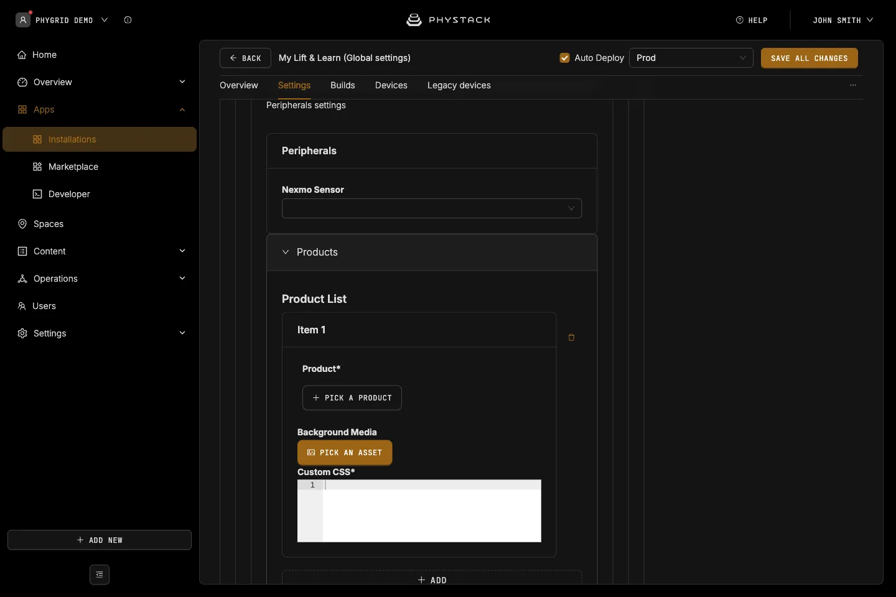Viewport: 896px width, 597px height.
Task: Click the Add New button in sidebar
Action: 100,540
